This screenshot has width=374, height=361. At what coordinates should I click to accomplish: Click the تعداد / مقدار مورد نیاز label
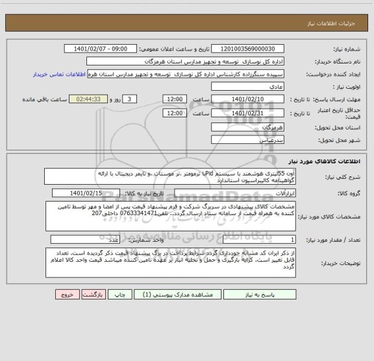tap(333, 240)
